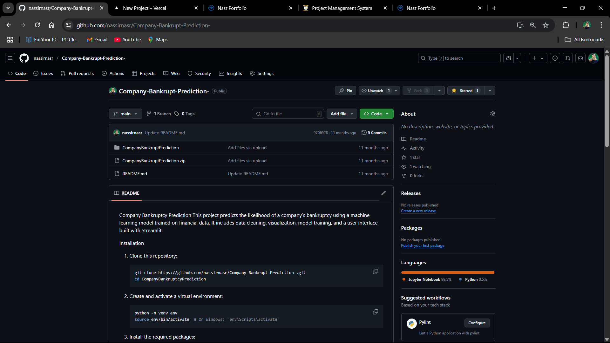
Task: Click the Create a new release link
Action: pyautogui.click(x=418, y=211)
